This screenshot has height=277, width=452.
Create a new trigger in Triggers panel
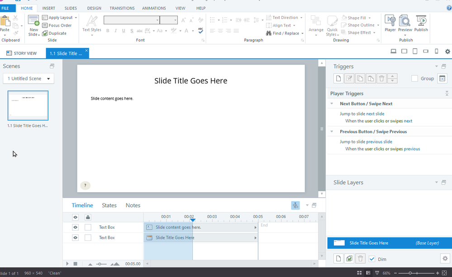click(338, 78)
